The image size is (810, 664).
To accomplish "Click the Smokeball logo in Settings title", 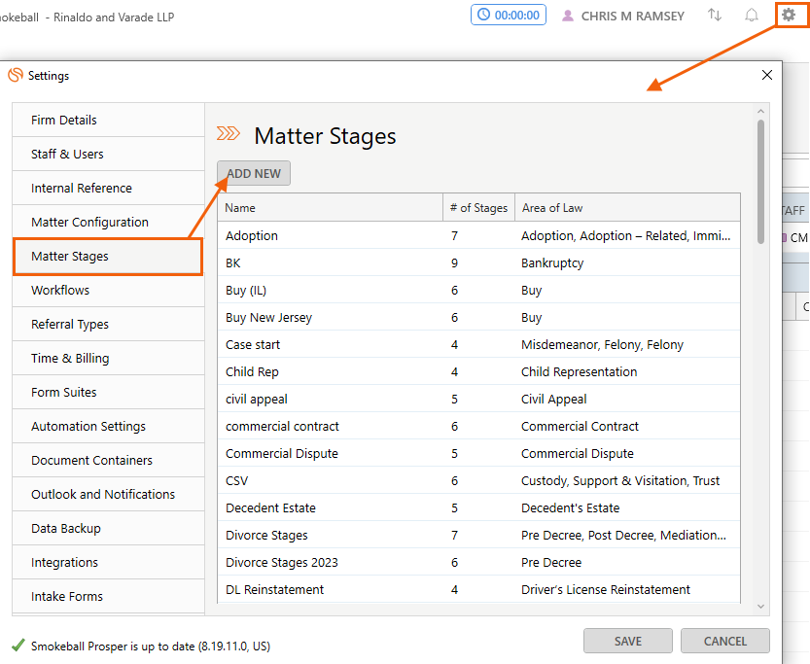I will point(16,76).
